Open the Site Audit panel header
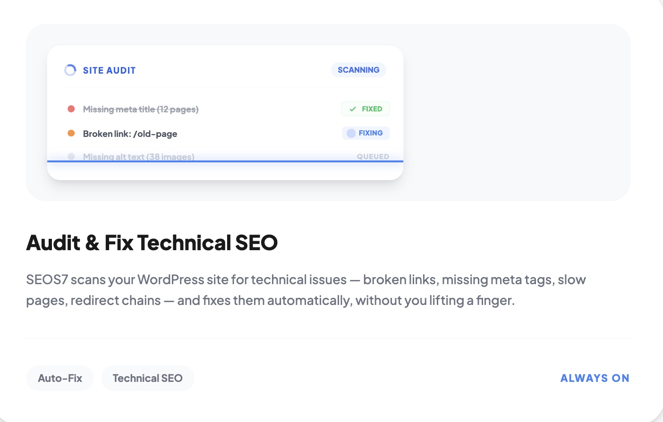The width and height of the screenshot is (663, 422). tap(109, 70)
